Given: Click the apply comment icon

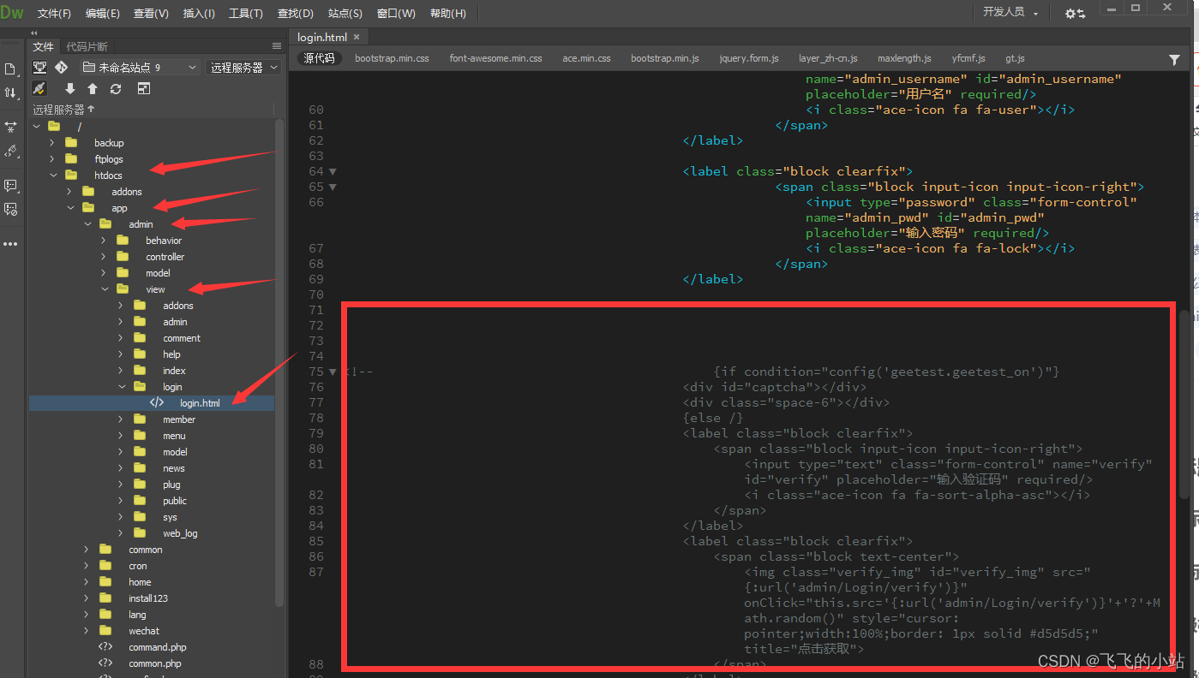Looking at the screenshot, I should click(x=10, y=185).
